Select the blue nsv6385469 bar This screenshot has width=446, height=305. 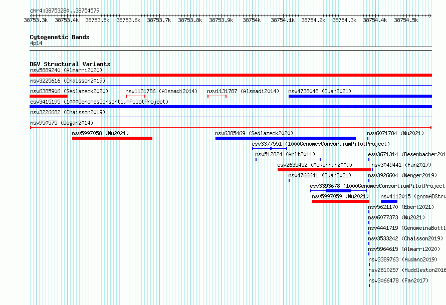coord(286,138)
